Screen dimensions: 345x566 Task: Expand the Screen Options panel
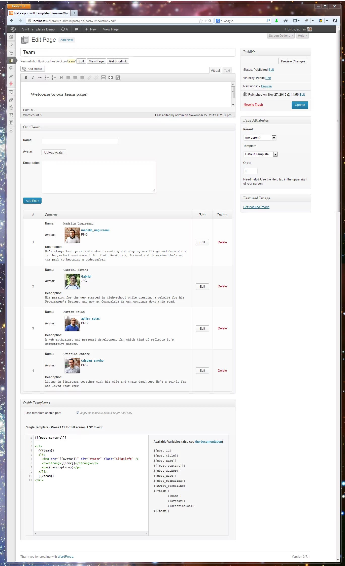pos(281,36)
